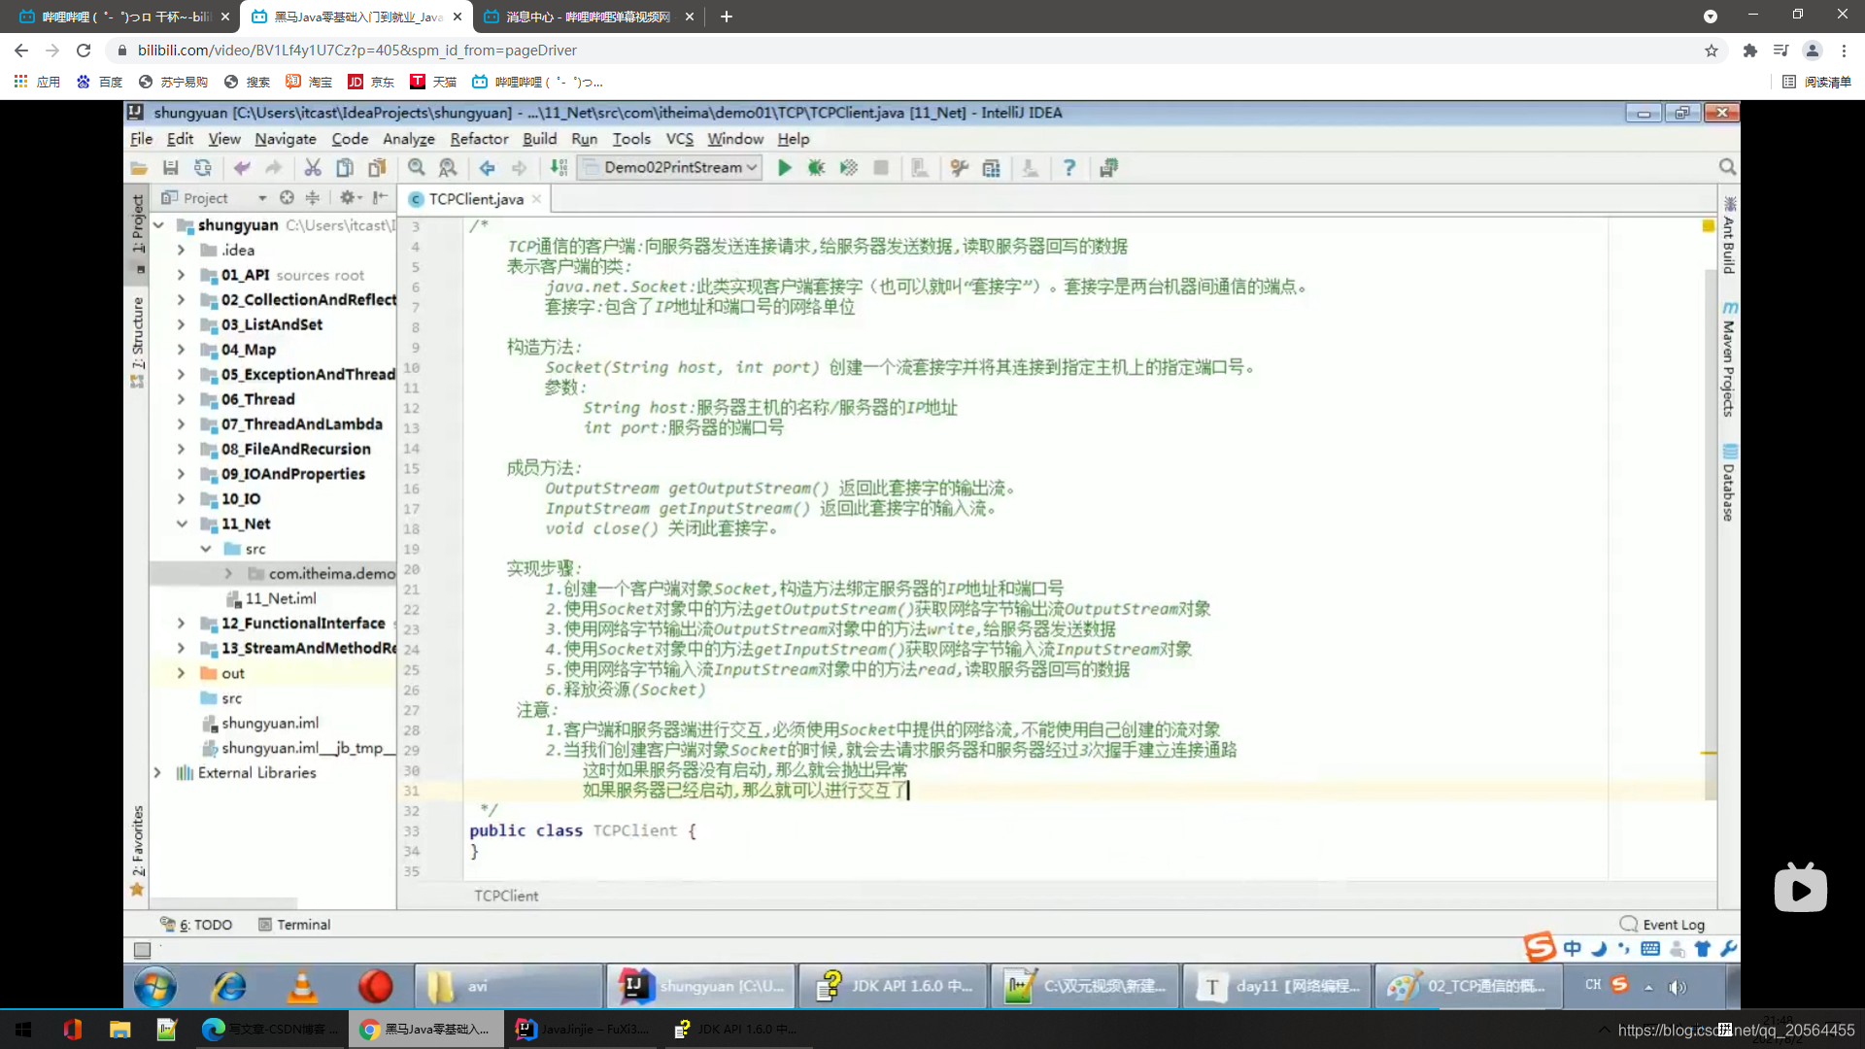Click the Find magnifier icon in toolbar
This screenshot has width=1865, height=1049.
click(x=417, y=168)
